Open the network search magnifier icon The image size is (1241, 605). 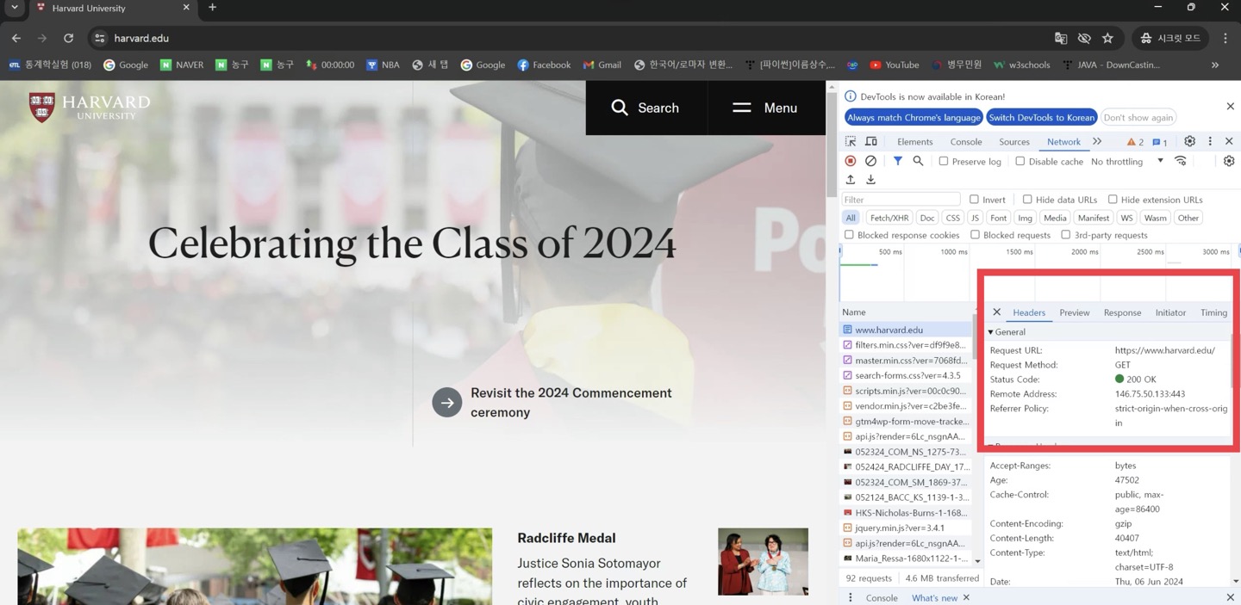pos(918,161)
